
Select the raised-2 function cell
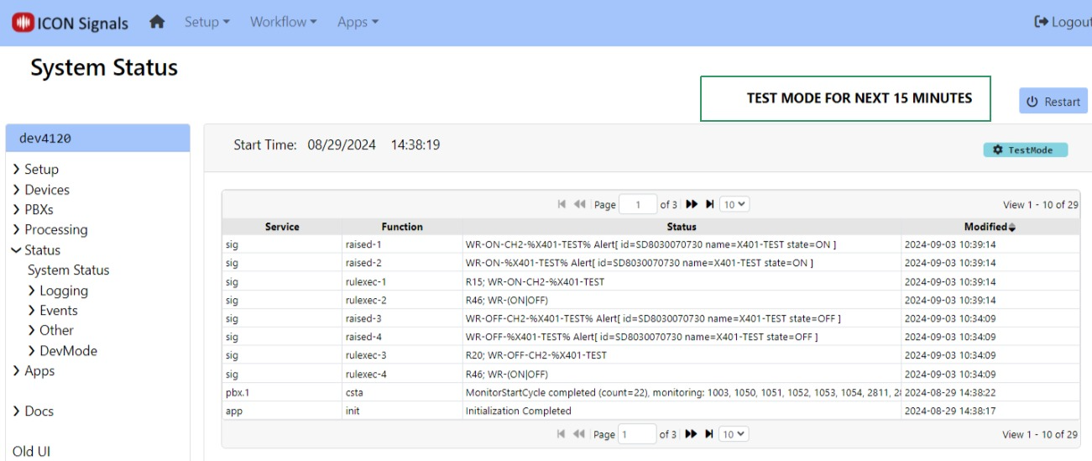click(402, 263)
